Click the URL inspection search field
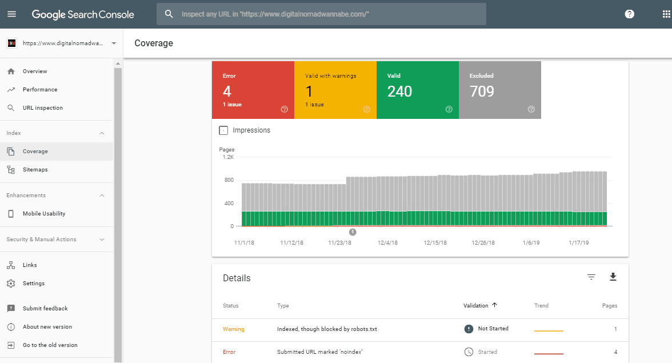 pos(321,14)
